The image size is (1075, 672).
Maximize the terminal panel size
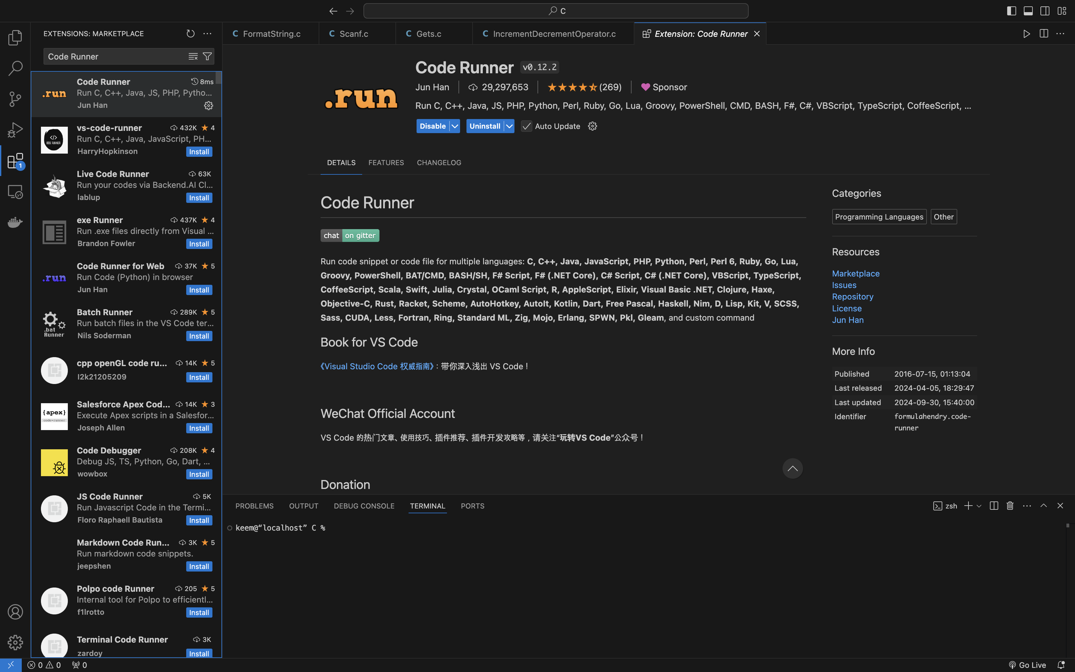[x=1044, y=506]
